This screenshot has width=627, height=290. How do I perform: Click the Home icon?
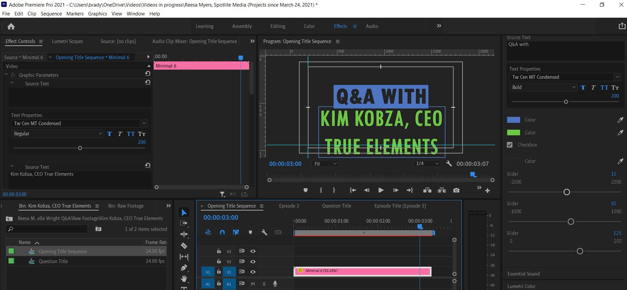(x=11, y=26)
